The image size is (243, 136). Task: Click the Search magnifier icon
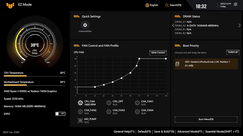167,5
